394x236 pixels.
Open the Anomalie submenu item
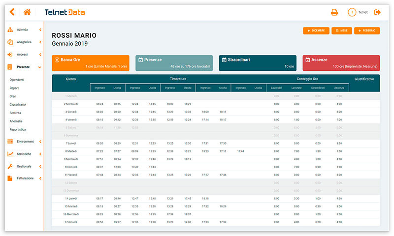coord(16,121)
